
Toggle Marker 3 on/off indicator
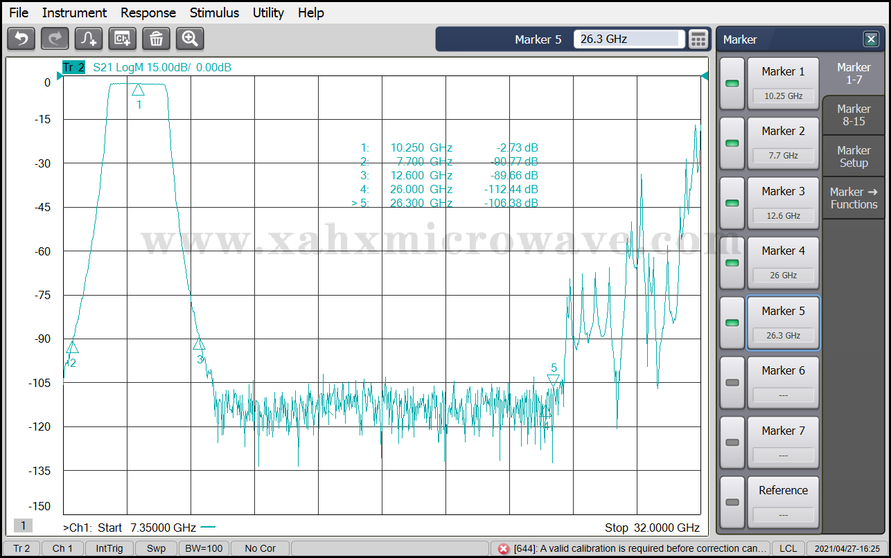tap(732, 204)
